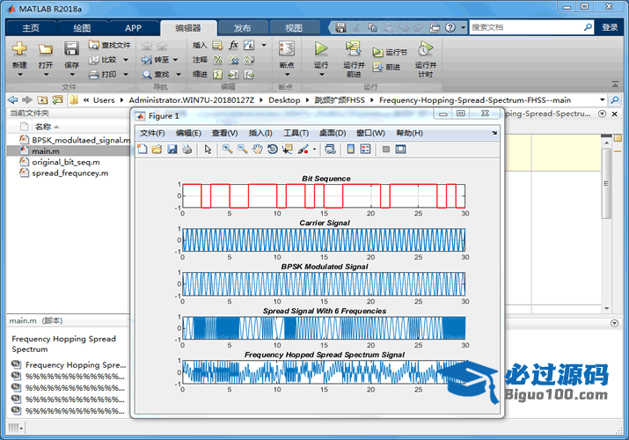Select the Rotate 3D tool in Figure 1
The width and height of the screenshot is (629, 440).
pyautogui.click(x=273, y=150)
